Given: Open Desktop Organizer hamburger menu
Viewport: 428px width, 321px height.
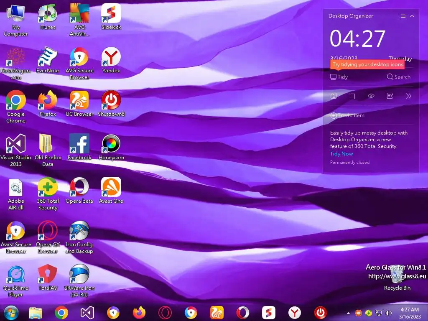Looking at the screenshot, I should 403,16.
